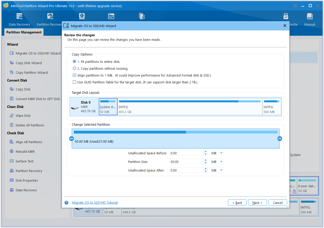Image resolution: width=324 pixels, height=228 pixels.
Task: Click the Disk 0 drive icon
Action: point(75,108)
